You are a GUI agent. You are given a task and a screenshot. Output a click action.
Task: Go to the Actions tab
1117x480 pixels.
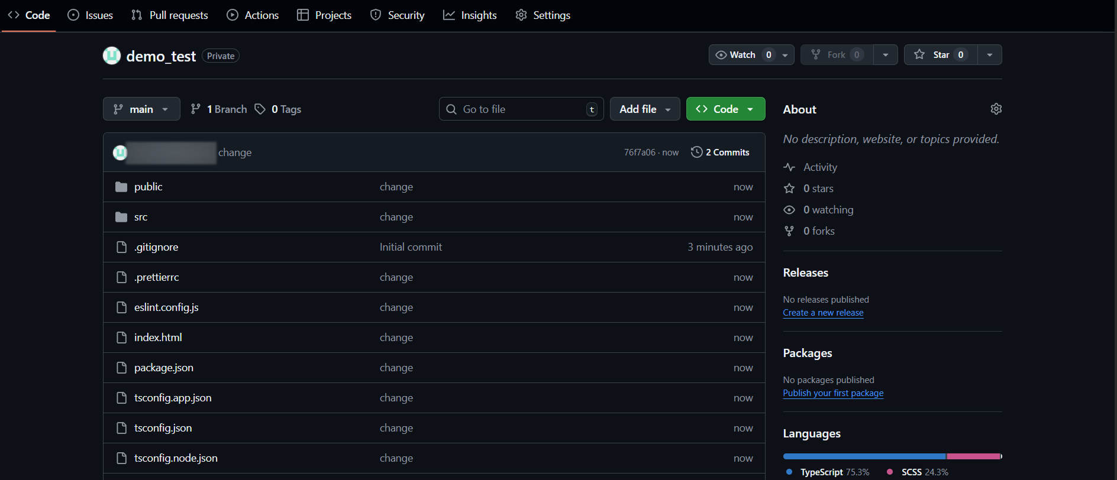point(253,15)
